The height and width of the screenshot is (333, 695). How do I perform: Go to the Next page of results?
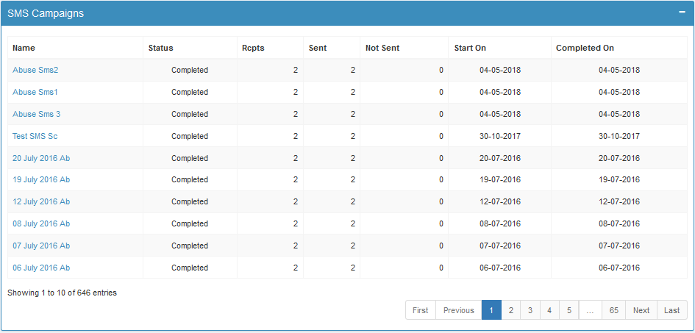(x=641, y=310)
